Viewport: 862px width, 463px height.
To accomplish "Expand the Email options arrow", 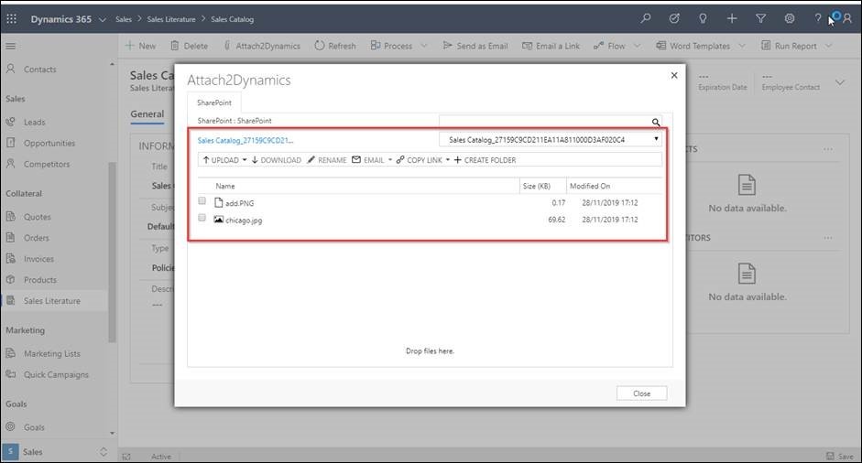I will point(389,160).
